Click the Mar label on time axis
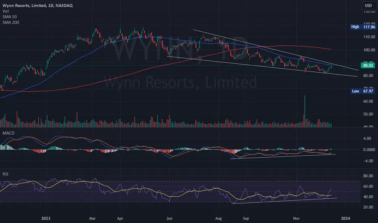The width and height of the screenshot is (378, 223). [x=92, y=219]
